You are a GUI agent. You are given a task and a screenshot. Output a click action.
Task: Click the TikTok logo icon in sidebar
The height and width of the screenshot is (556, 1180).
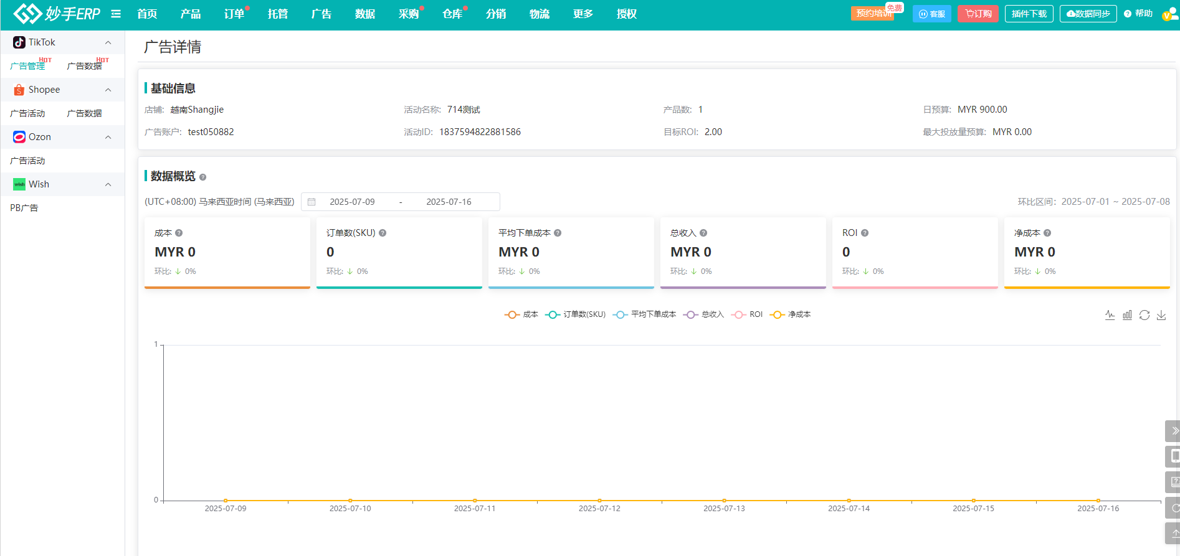19,42
